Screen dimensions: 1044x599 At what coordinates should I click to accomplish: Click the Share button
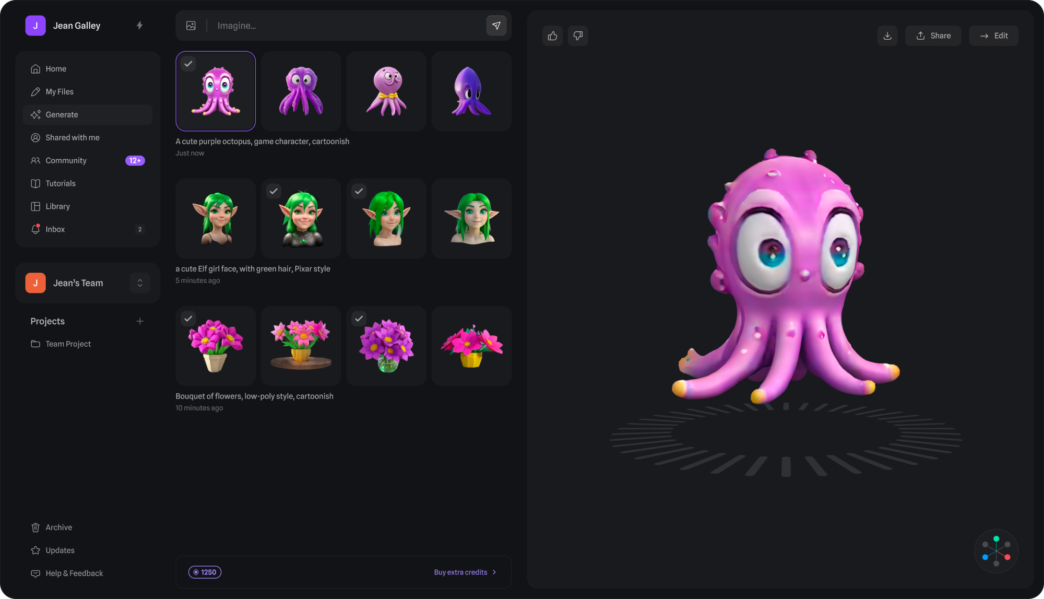click(x=933, y=36)
